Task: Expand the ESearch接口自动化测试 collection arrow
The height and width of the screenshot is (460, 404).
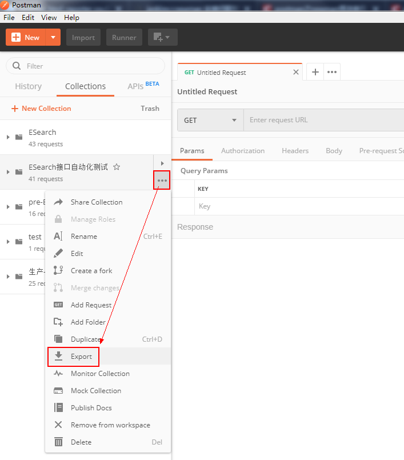Action: [x=8, y=172]
